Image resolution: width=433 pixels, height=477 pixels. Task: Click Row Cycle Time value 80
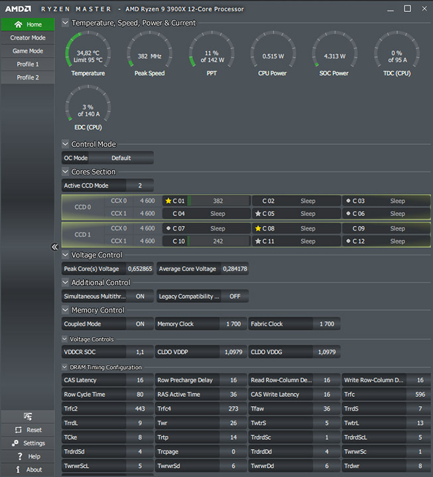click(140, 394)
